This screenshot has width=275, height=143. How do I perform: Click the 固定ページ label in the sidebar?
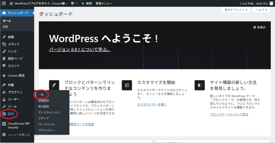tap(15, 59)
